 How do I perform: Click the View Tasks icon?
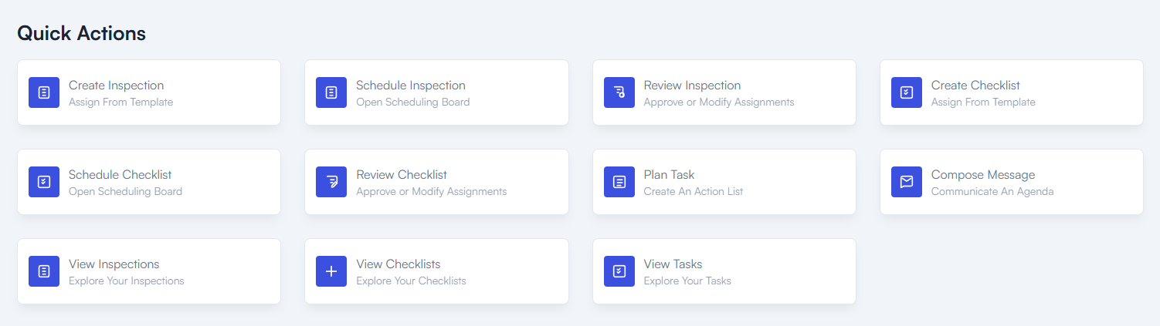coord(619,271)
